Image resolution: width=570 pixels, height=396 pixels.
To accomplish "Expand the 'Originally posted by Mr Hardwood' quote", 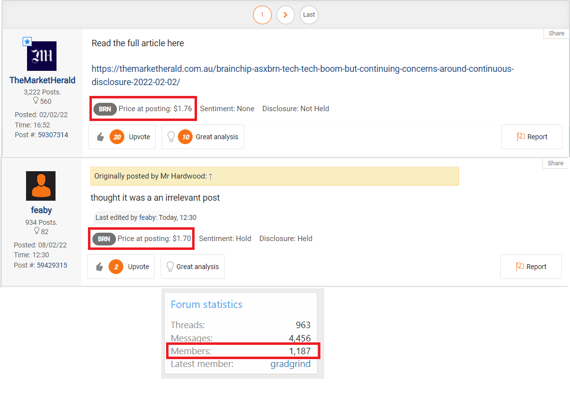I will click(210, 176).
